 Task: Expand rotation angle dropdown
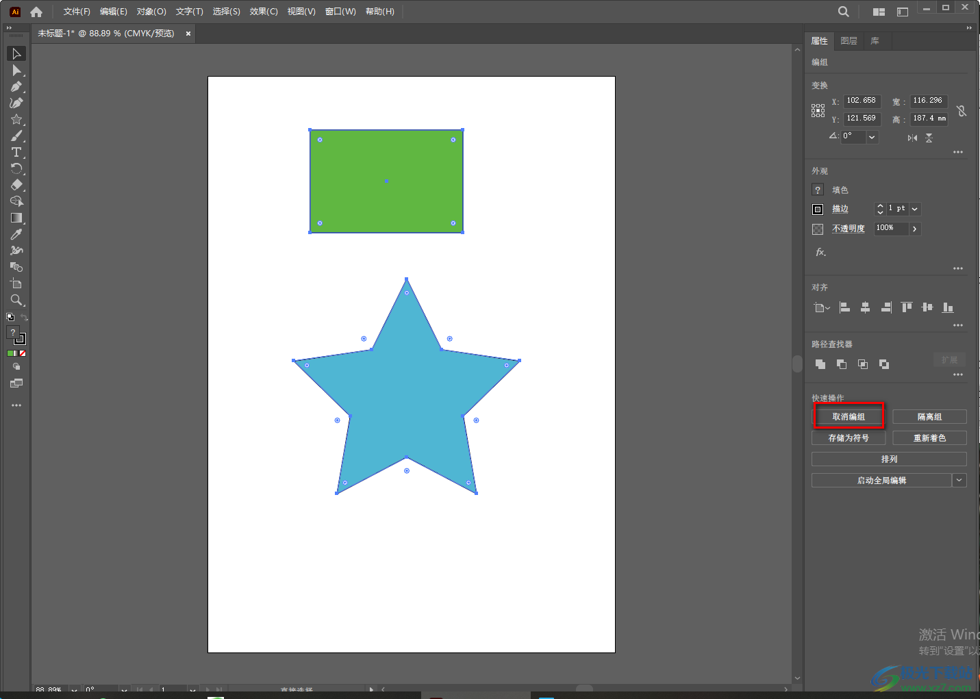tap(872, 137)
